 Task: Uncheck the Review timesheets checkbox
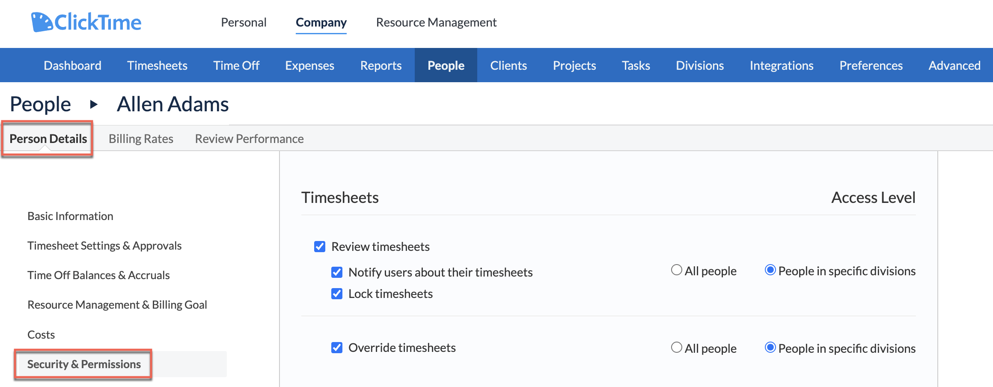(320, 247)
